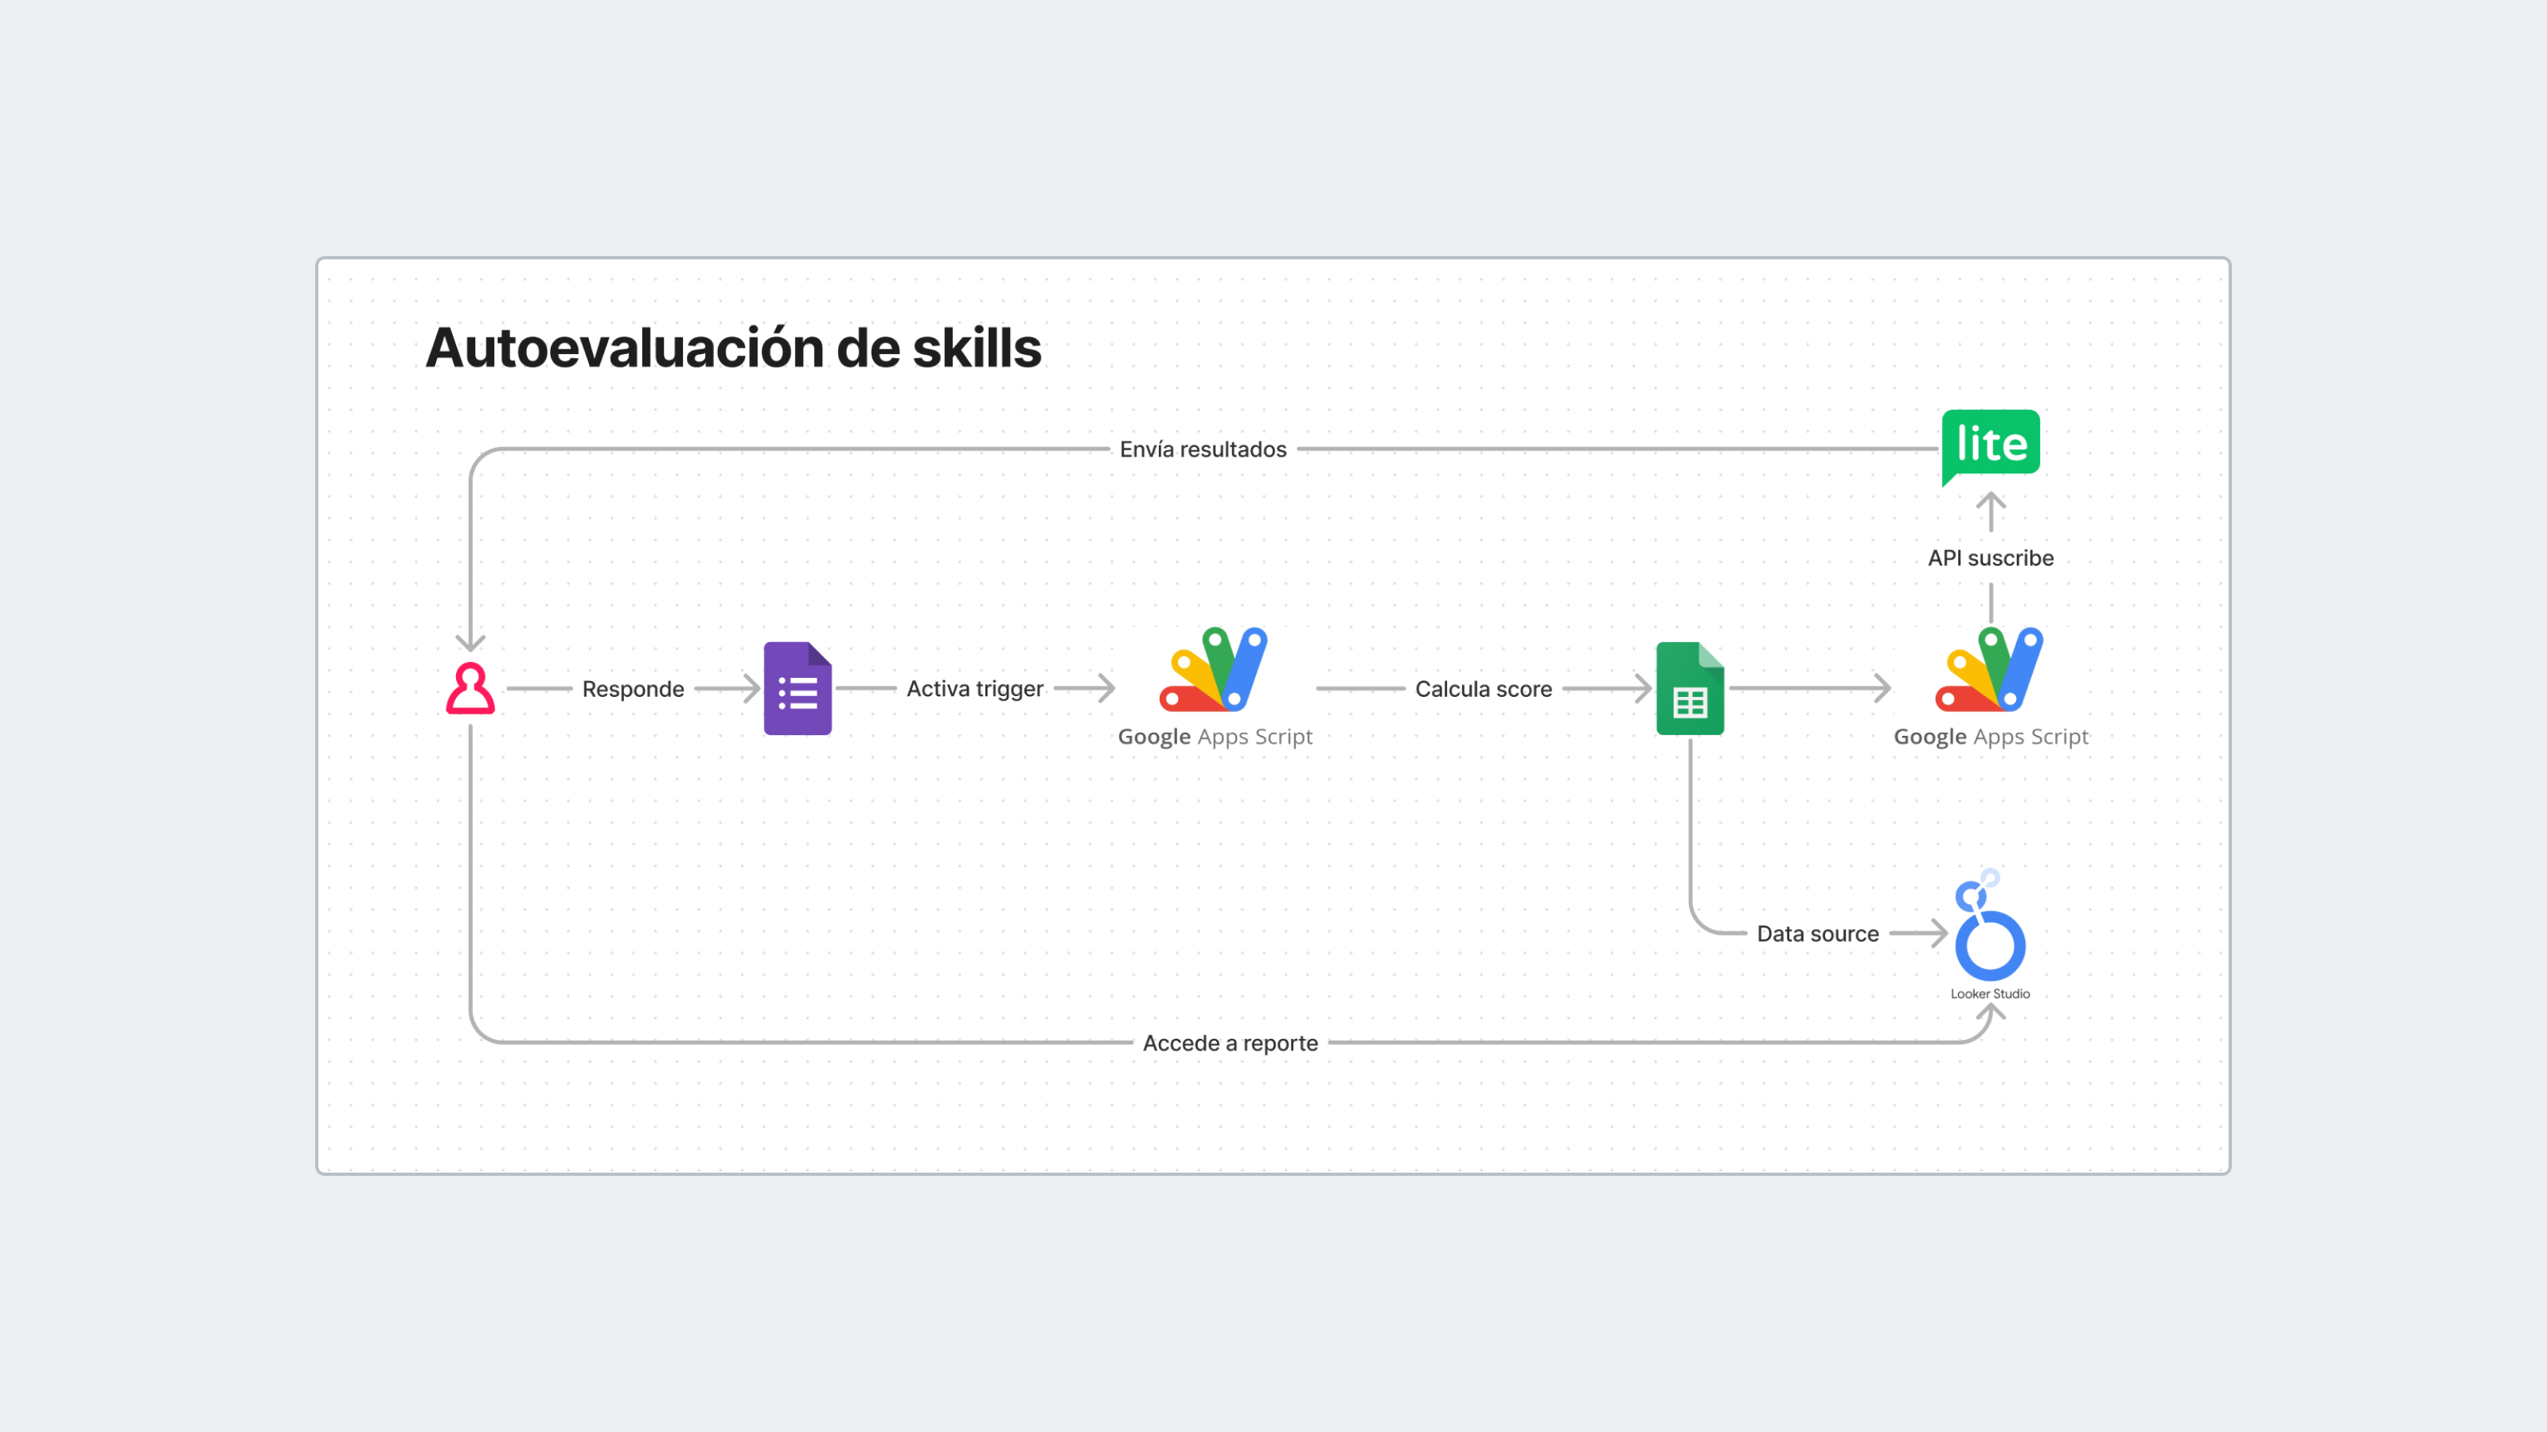
Task: Click the 'Responde' connector label
Action: pos(632,689)
